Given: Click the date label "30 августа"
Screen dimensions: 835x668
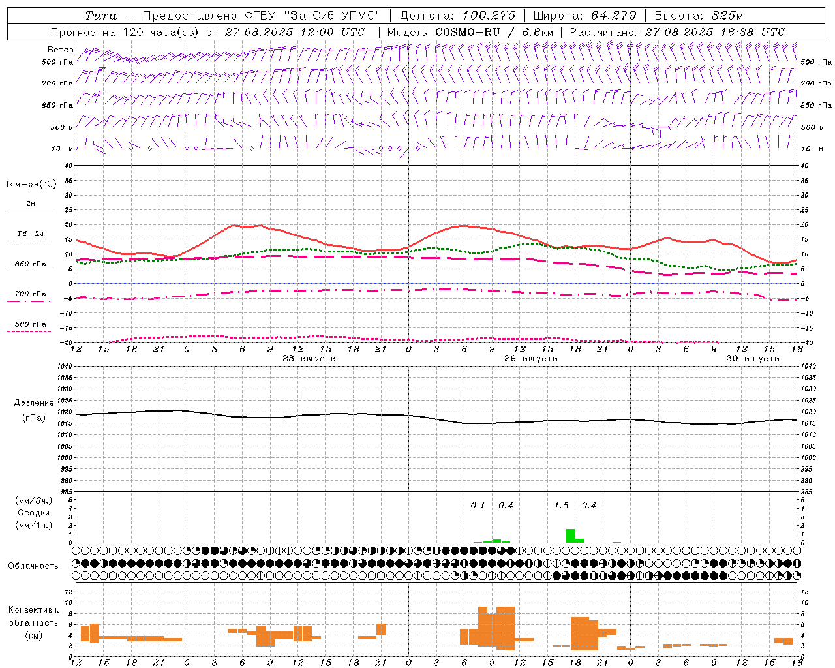Looking at the screenshot, I should coord(753,359).
